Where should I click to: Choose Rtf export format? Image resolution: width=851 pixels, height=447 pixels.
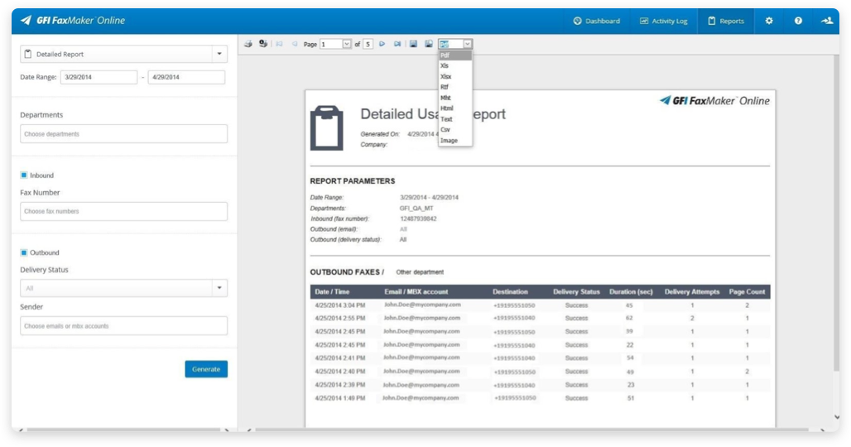pos(454,87)
